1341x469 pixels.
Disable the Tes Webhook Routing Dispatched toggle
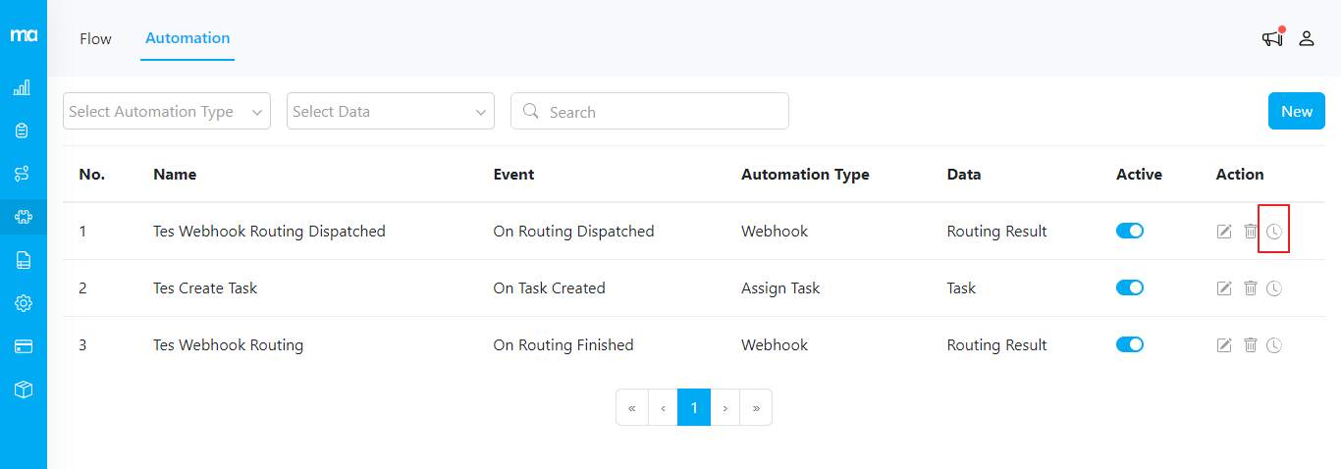click(1130, 232)
